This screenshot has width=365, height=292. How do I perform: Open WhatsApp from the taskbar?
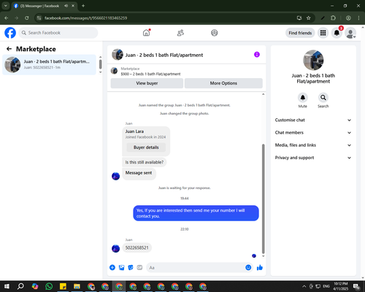coord(49,286)
